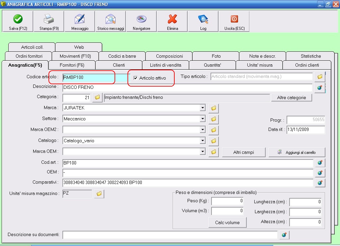The height and width of the screenshot is (246, 340).
Task: Click globe icon beside Descrizione su documenti
Action: [x=284, y=235]
